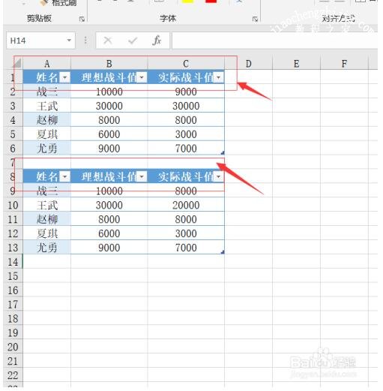Select row 7 header
This screenshot has height=391, width=383.
click(x=13, y=163)
